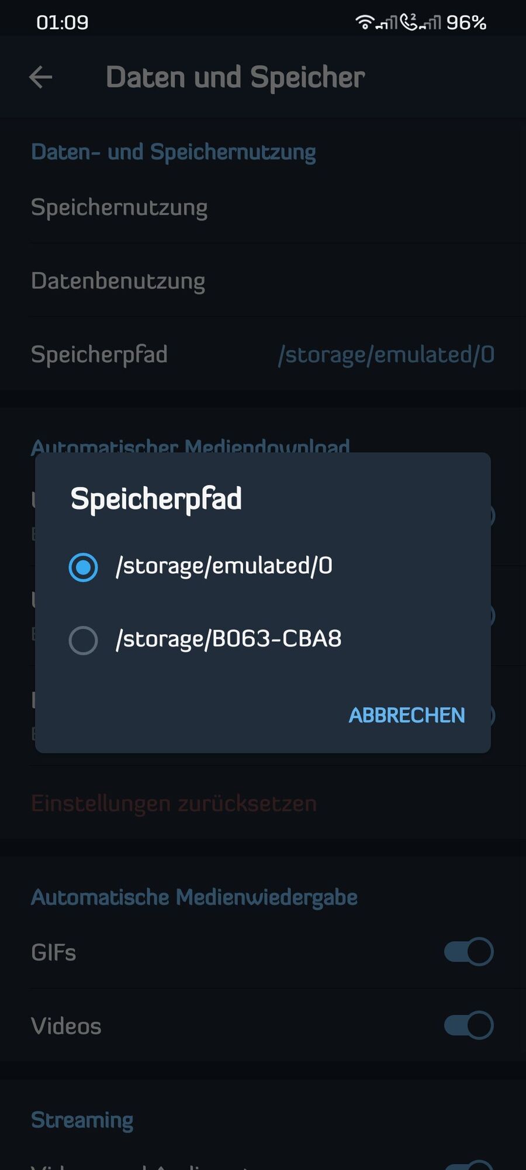Open Speichernutzung settings entry
This screenshot has width=526, height=1170.
(119, 208)
